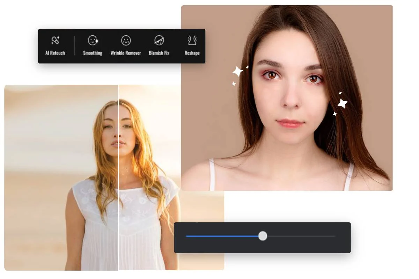The width and height of the screenshot is (419, 279).
Task: Click the Smoothing face icon
Action: pos(93,40)
